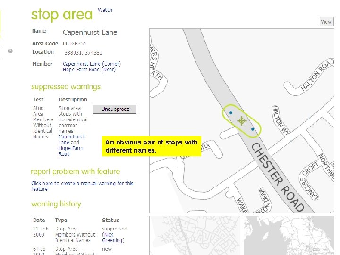This screenshot has width=340, height=255.
Task: Select the location value 338031, 374381
Action: [83, 53]
